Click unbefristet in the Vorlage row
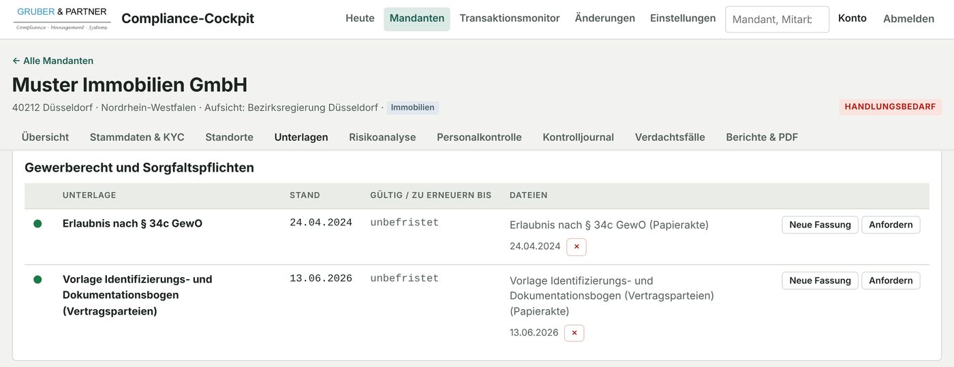Image resolution: width=954 pixels, height=367 pixels. tap(405, 278)
